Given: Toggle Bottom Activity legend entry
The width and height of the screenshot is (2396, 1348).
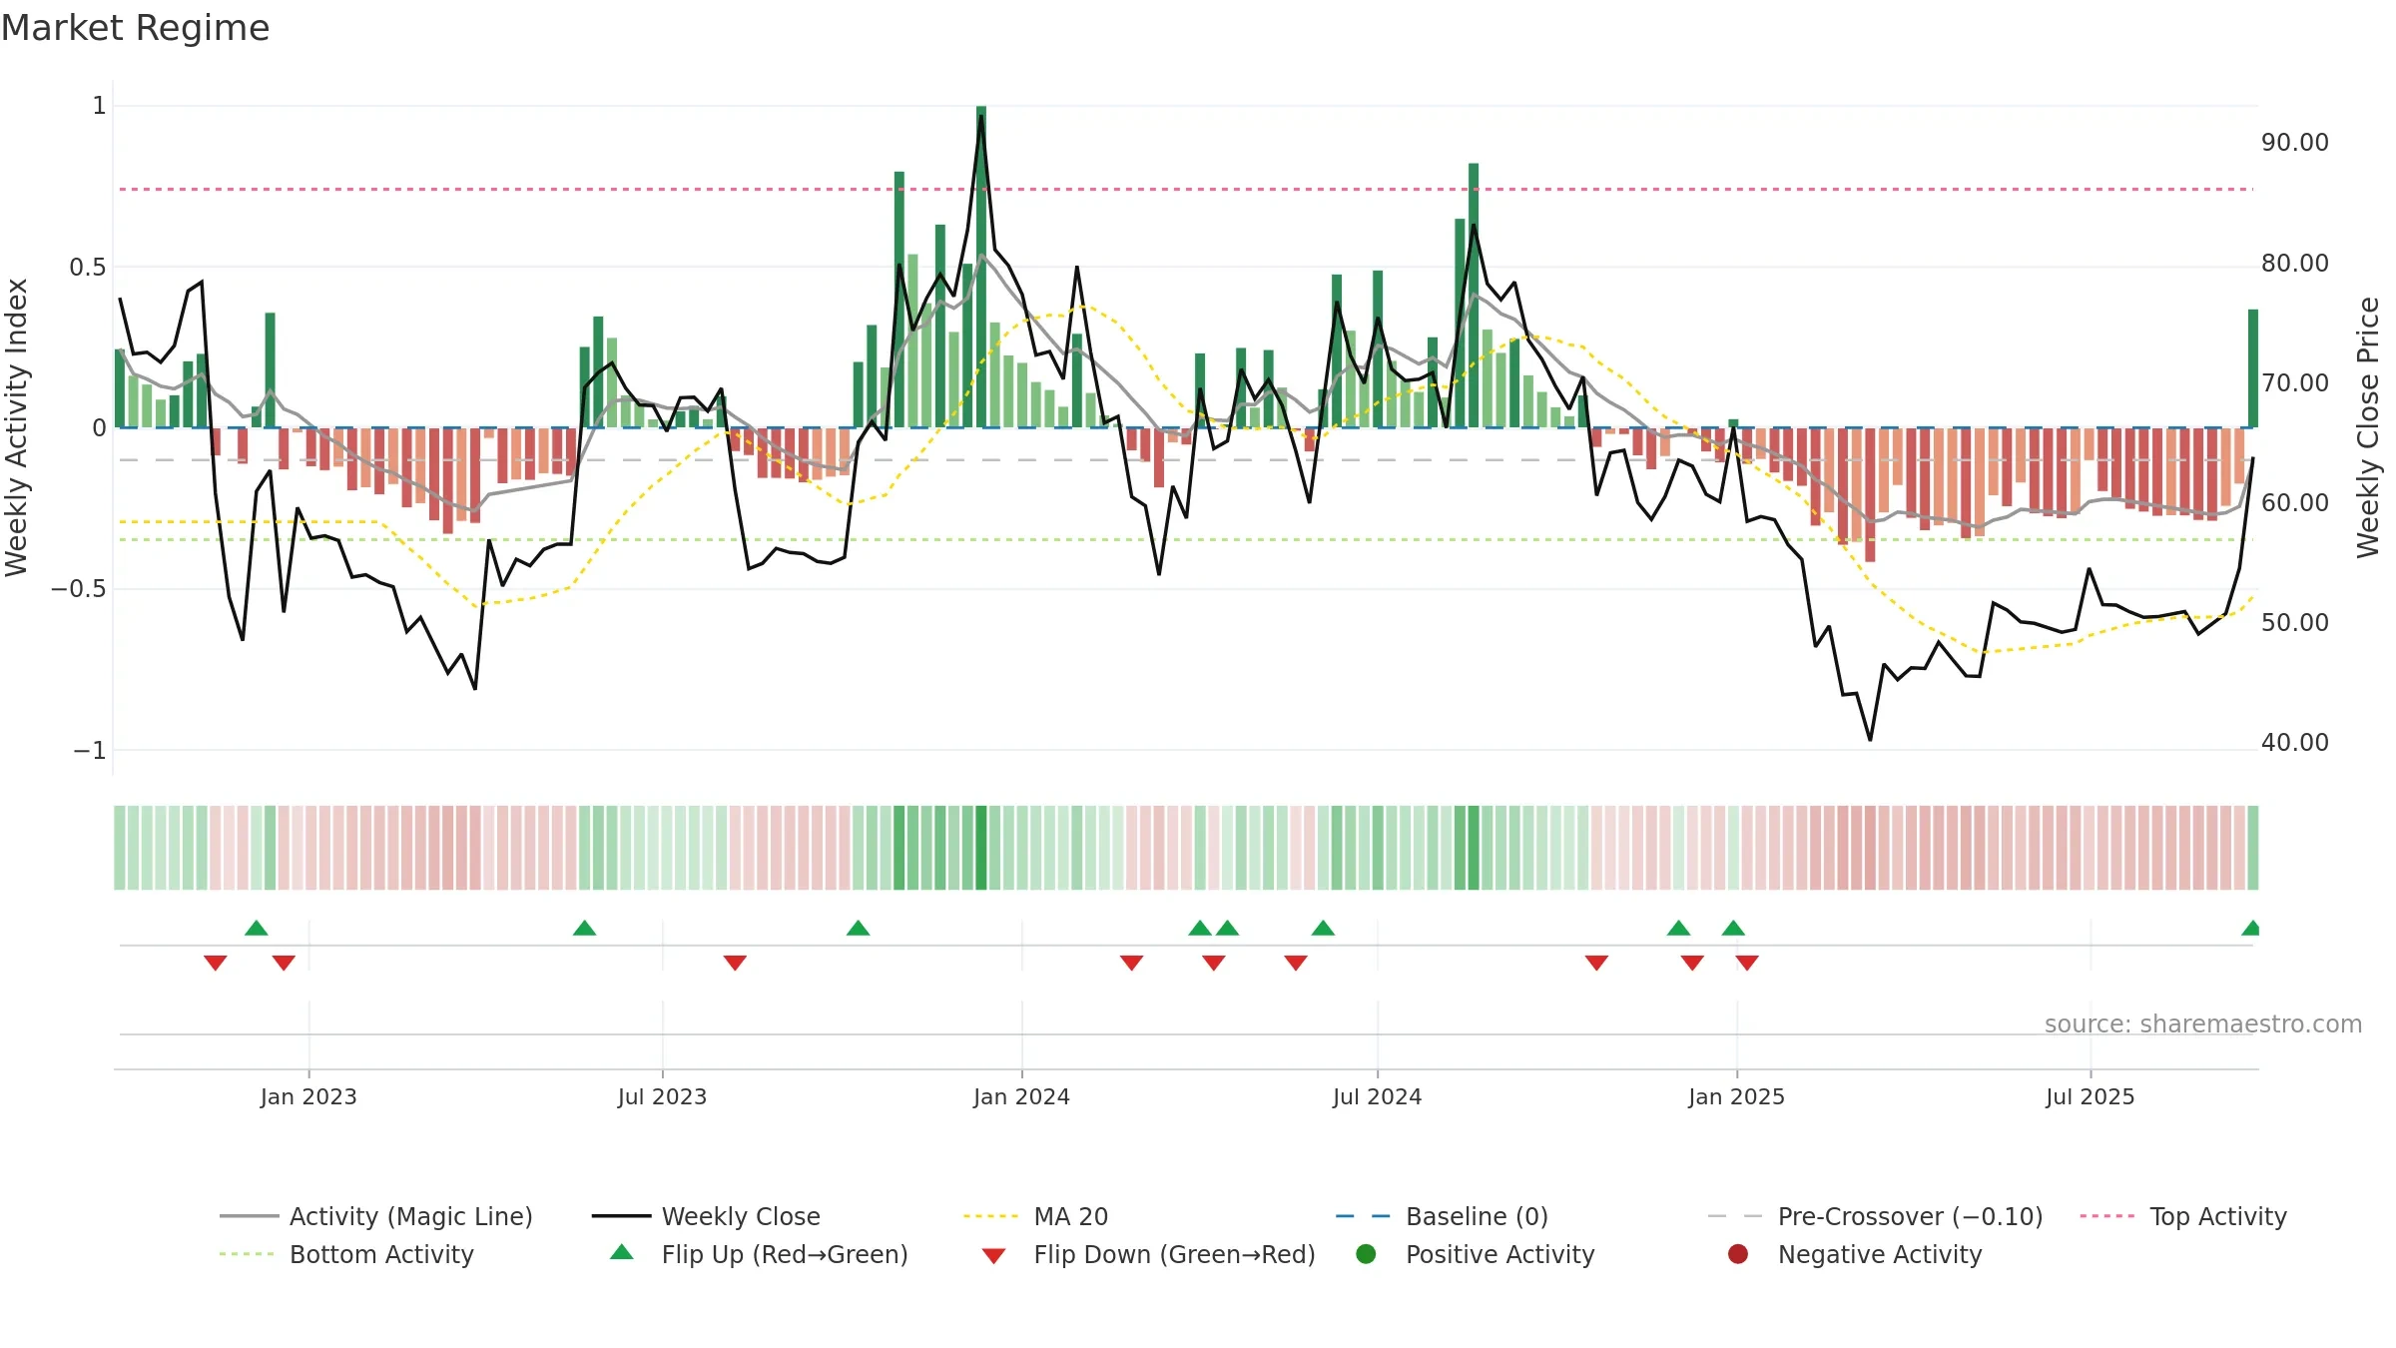Looking at the screenshot, I should 346,1254.
